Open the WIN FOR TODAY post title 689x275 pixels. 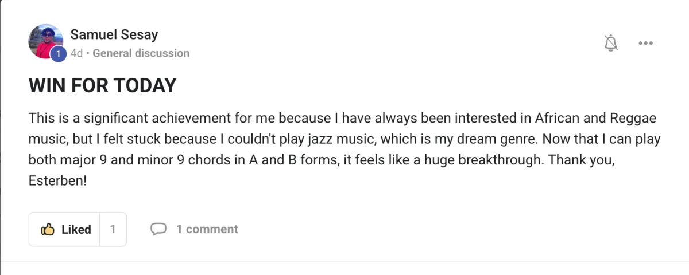[102, 86]
